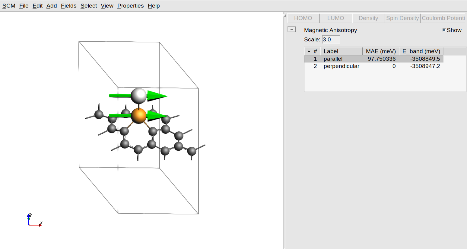Sort by MAE (meV) column header
This screenshot has height=249, width=467.
pos(381,51)
